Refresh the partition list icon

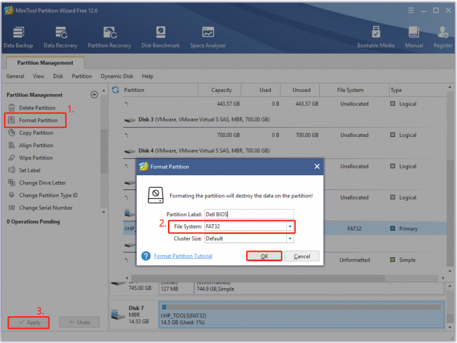[x=115, y=90]
